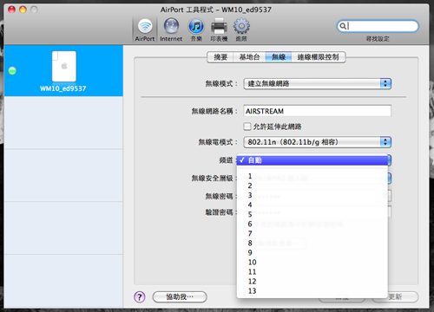Choose channel 9 from the list
Image resolution: width=434 pixels, height=312 pixels.
pyautogui.click(x=312, y=252)
